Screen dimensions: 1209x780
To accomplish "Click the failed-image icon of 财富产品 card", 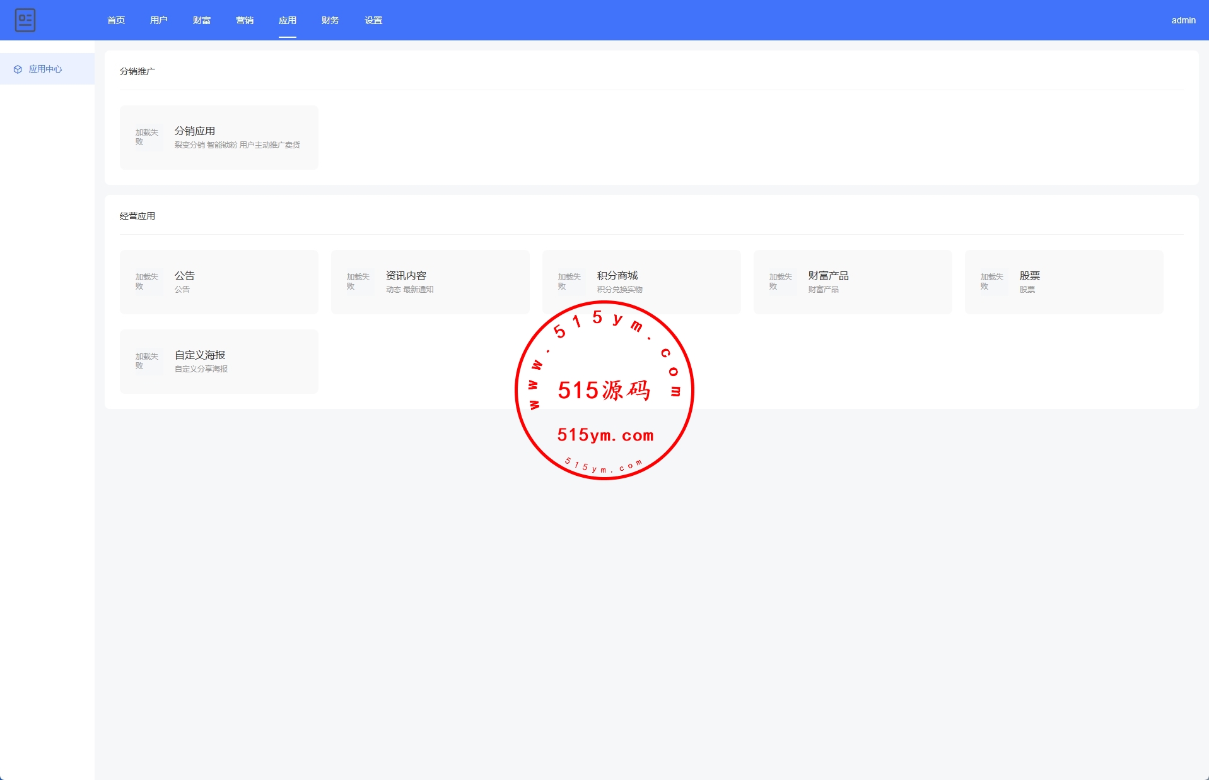I will [x=781, y=282].
